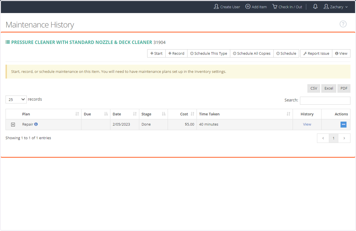This screenshot has height=231, width=356.
Task: Sort by the Time Taken column
Action: pyautogui.click(x=245, y=114)
